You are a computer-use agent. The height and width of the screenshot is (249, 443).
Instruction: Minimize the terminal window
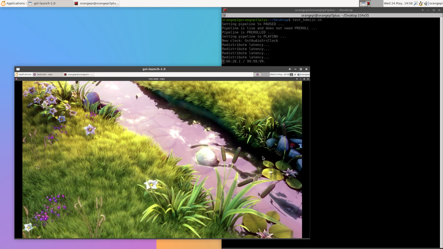coord(428,10)
